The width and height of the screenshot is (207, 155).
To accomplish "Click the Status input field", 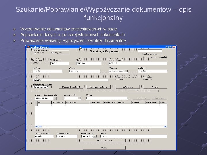I will point(85,71).
